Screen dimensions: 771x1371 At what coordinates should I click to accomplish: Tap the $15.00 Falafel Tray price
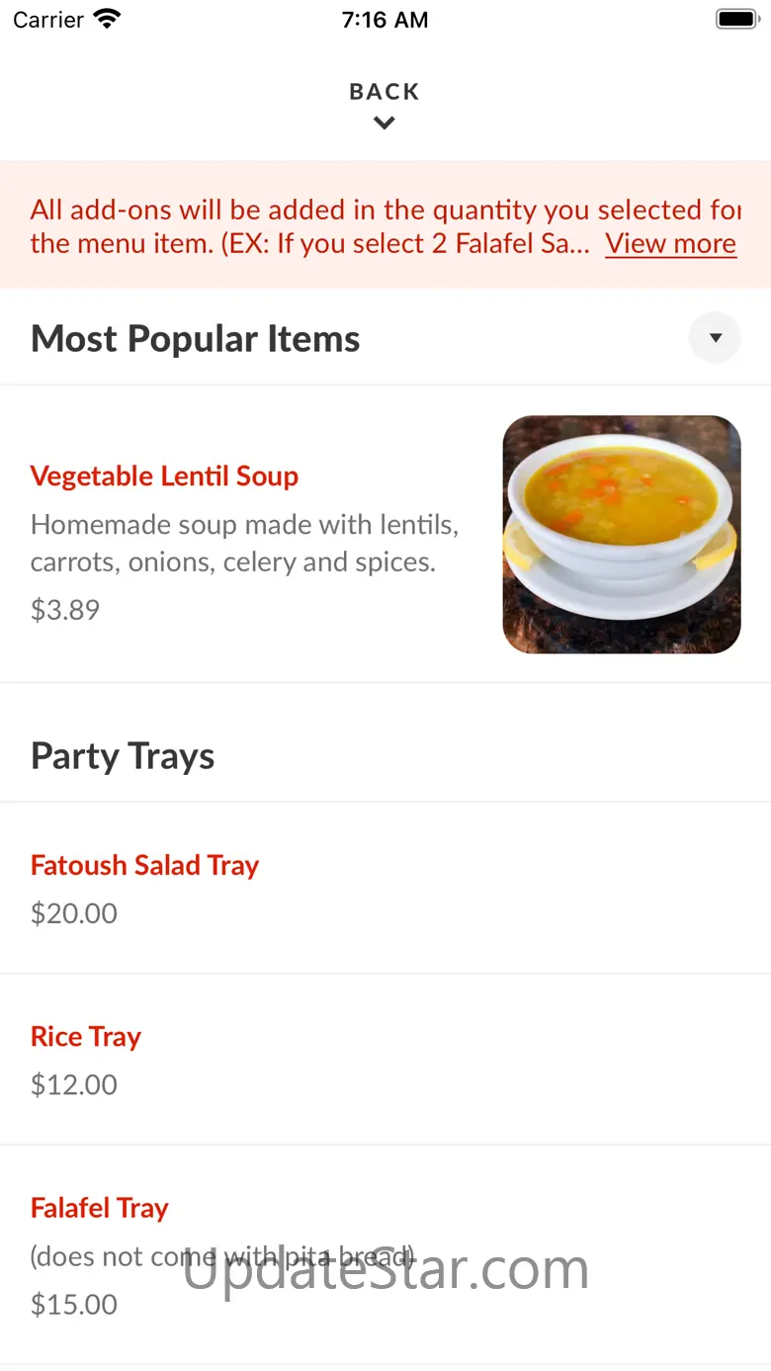pyautogui.click(x=74, y=1305)
